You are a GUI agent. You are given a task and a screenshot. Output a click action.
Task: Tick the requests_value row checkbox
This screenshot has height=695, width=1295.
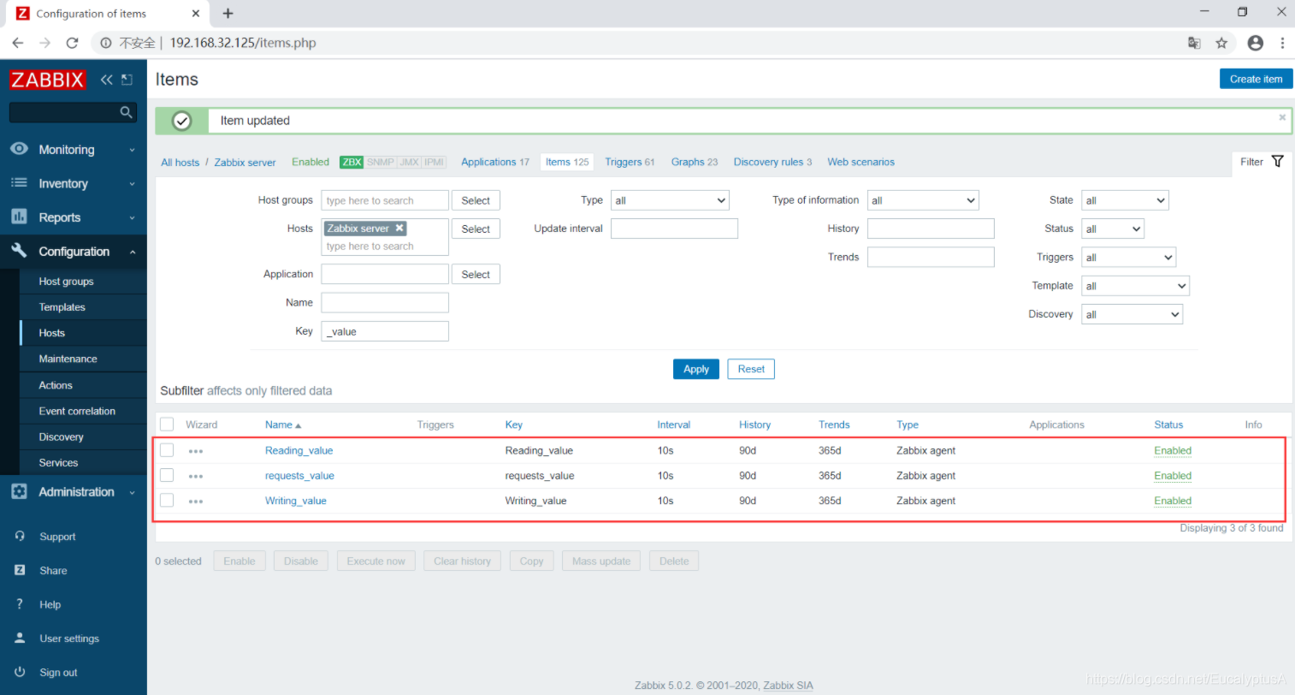click(x=167, y=475)
